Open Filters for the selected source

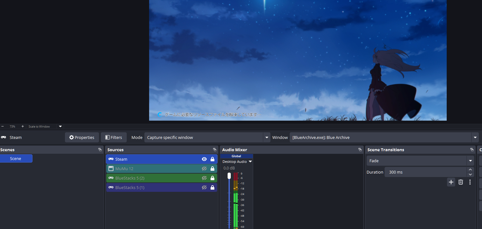[114, 137]
